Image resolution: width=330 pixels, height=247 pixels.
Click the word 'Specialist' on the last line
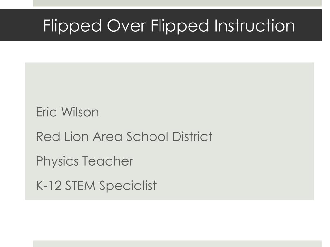128,186
